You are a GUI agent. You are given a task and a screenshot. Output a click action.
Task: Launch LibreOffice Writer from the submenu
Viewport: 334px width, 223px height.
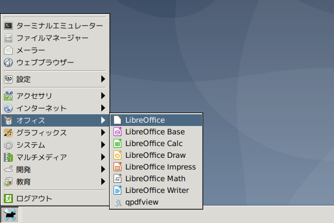pyautogui.click(x=156, y=190)
